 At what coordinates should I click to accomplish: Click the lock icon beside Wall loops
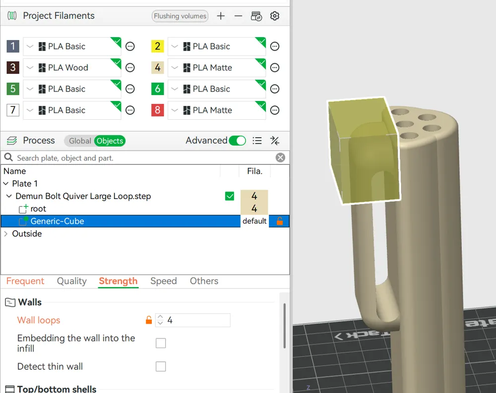pos(148,320)
